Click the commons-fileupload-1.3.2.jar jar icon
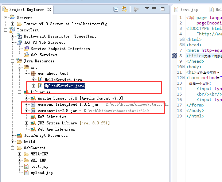 (33, 105)
